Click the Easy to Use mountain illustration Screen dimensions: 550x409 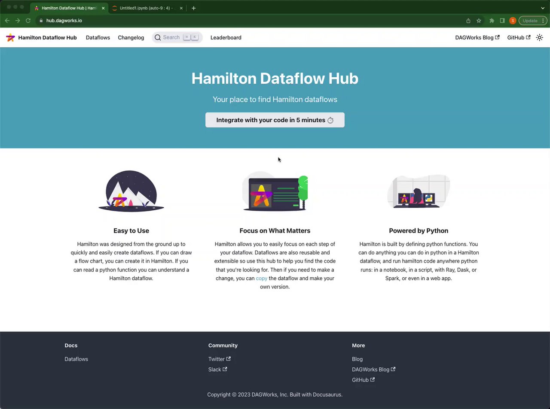click(x=131, y=191)
